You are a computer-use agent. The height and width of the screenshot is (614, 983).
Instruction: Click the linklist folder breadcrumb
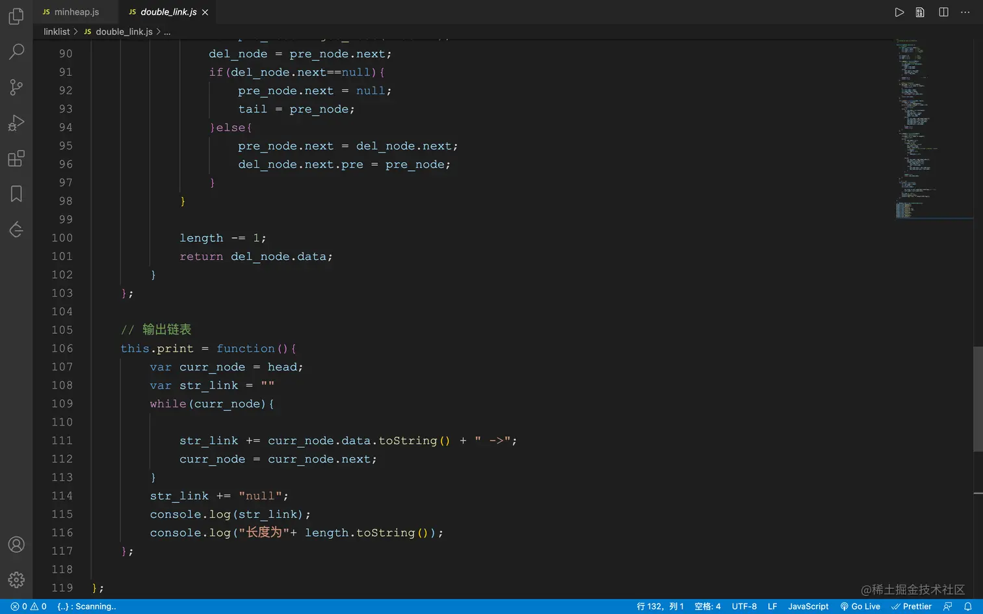[57, 32]
